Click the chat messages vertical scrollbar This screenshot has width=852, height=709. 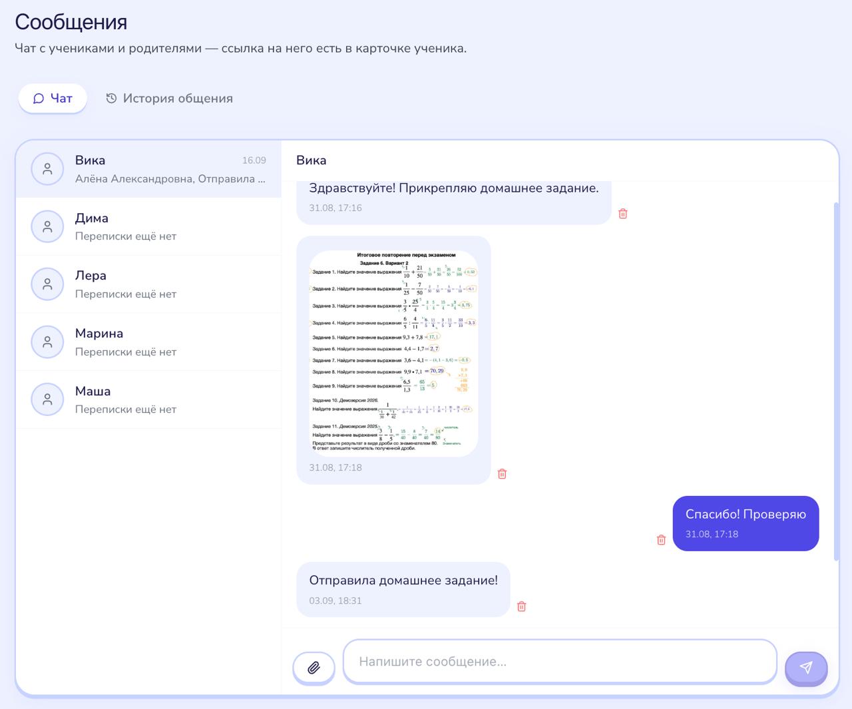(836, 381)
